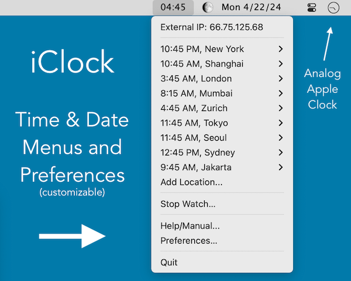The width and height of the screenshot is (351, 281).
Task: Expand the Jakarta submenu chevron
Action: 281,167
